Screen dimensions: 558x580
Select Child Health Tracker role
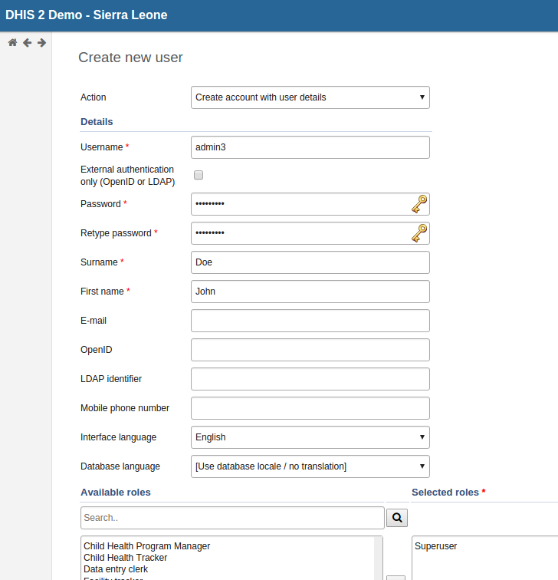tap(125, 558)
